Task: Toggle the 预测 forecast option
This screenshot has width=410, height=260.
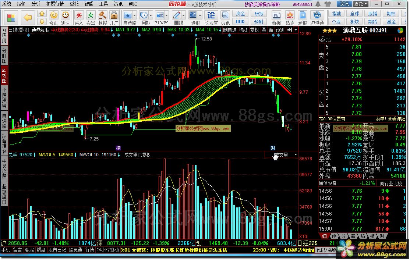Action: pos(280,30)
